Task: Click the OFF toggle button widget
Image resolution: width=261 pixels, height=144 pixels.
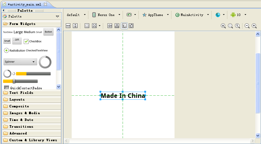Action: [17, 41]
